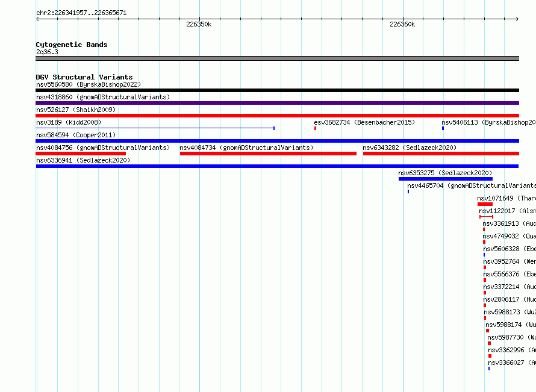
Task: Click the nsv526127 red variant bar
Action: pos(277,116)
